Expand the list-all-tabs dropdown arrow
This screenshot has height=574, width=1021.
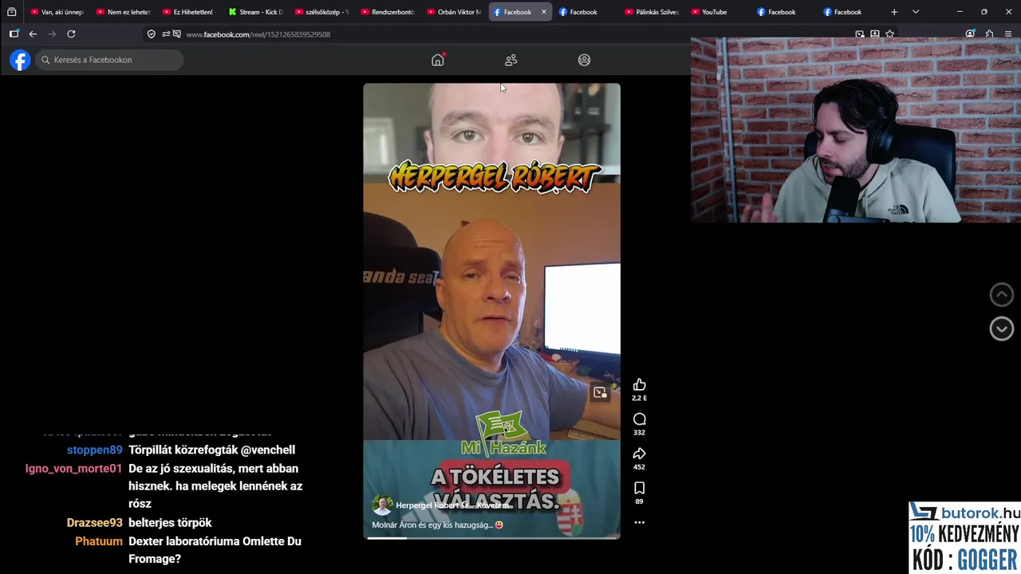click(915, 12)
